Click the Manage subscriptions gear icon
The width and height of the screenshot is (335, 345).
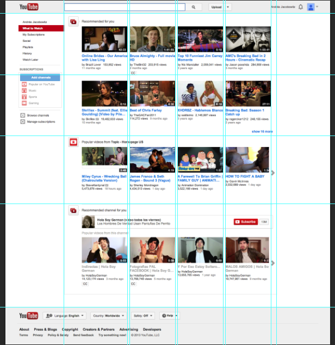tap(23, 122)
